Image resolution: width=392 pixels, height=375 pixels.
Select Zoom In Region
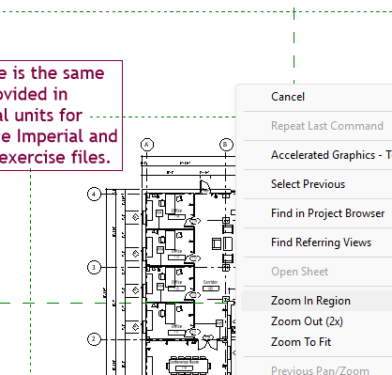[316, 301]
